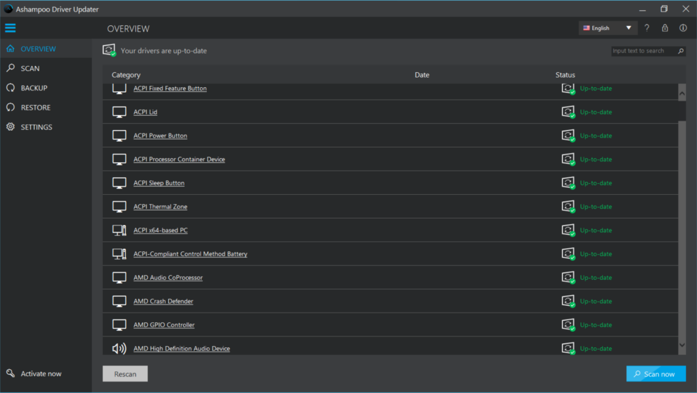
Task: Open the ACPI Fixed Feature Button link
Action: click(169, 89)
